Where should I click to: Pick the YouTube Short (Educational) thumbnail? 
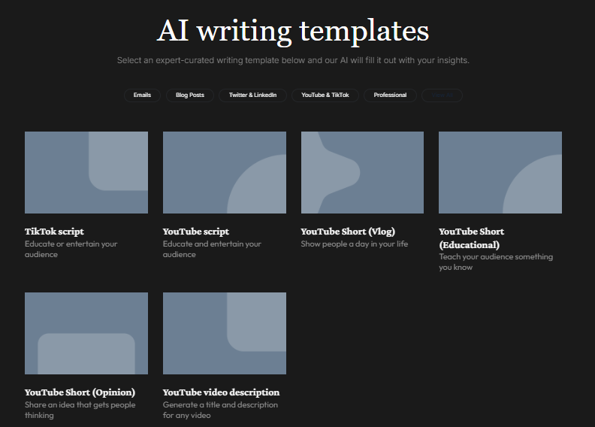click(500, 172)
